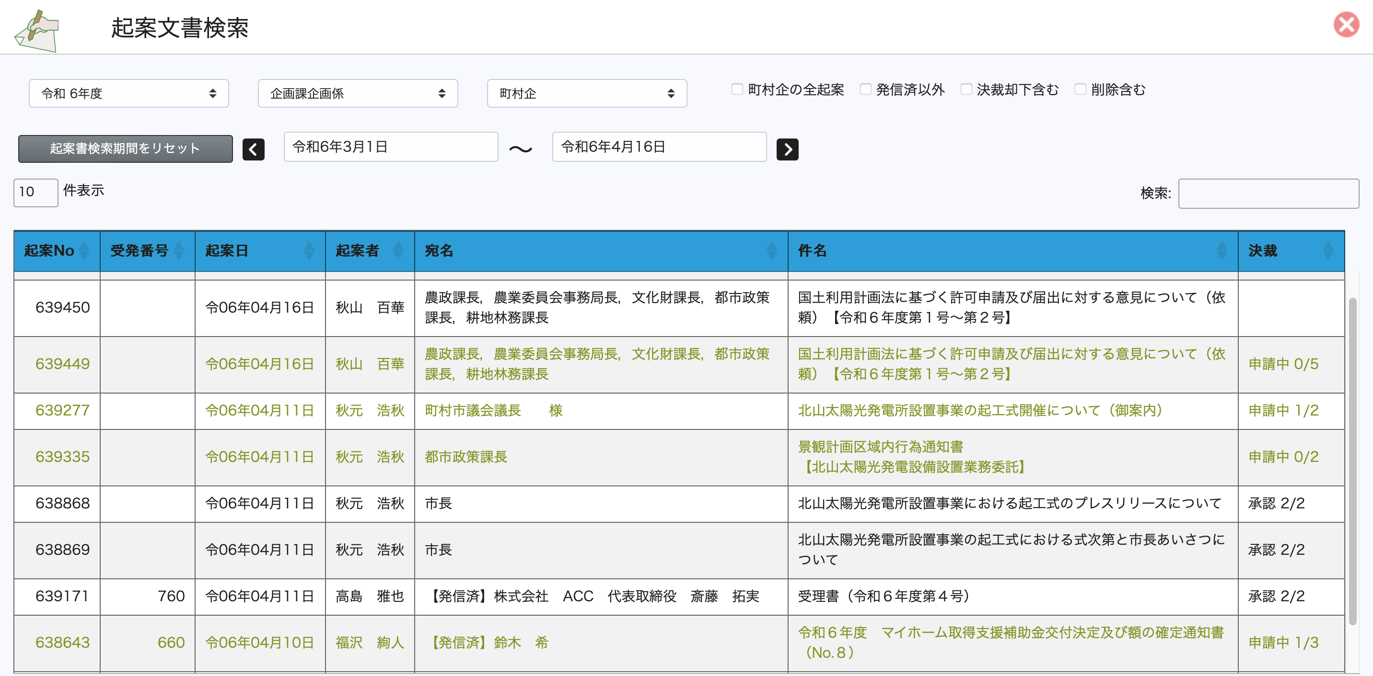Check the 発信済以外 option
The width and height of the screenshot is (1373, 676).
click(866, 90)
